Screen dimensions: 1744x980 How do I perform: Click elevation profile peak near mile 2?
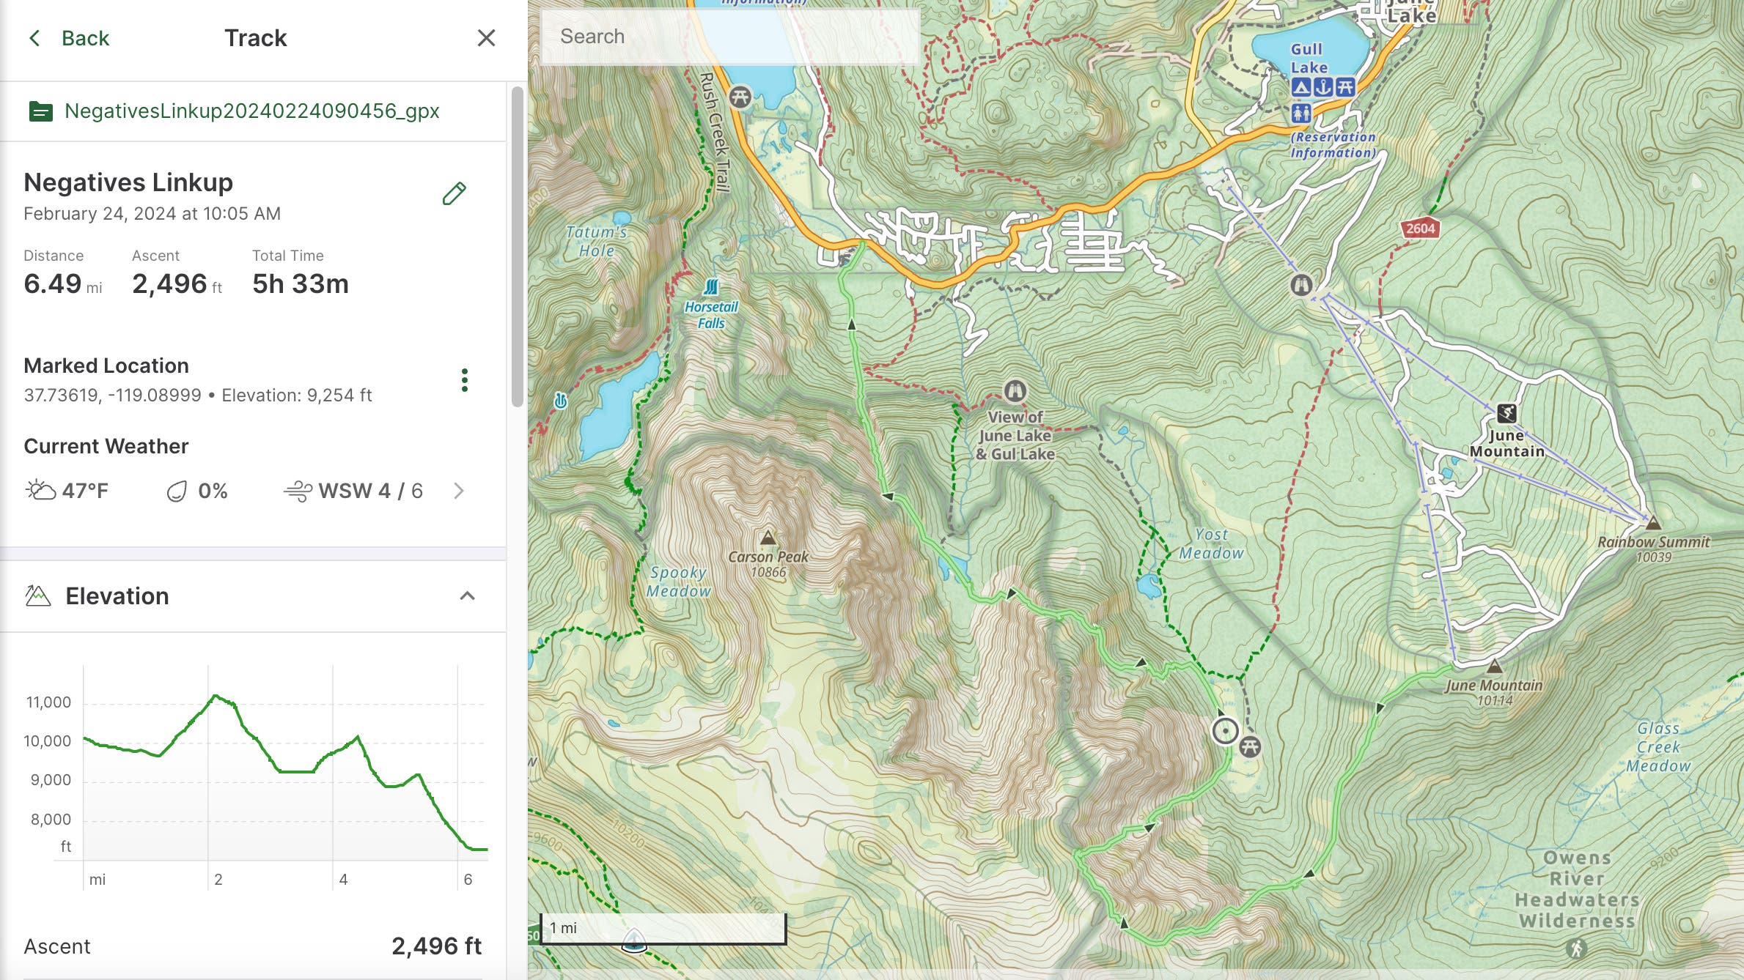tap(214, 696)
